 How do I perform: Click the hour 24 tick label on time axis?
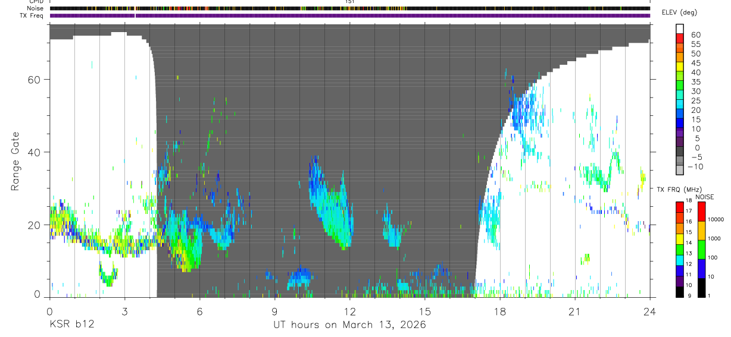(649, 311)
